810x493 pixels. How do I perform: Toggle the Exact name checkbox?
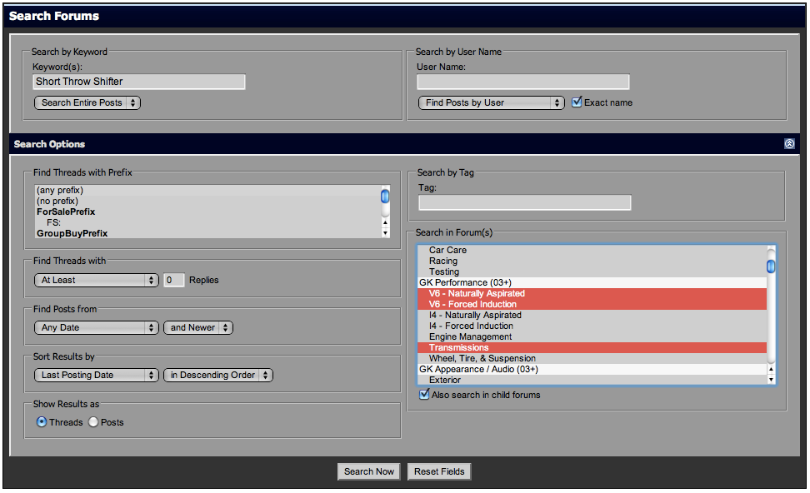(x=577, y=102)
